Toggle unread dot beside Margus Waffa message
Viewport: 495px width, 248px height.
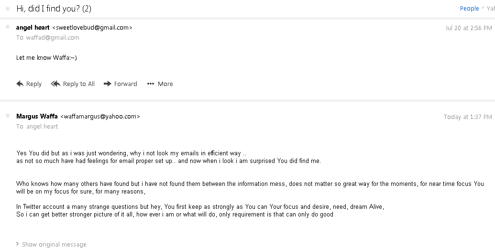(x=7, y=116)
